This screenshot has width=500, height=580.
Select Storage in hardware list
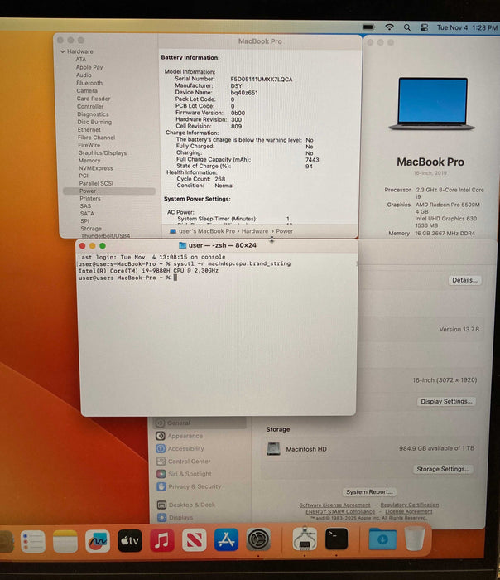[x=90, y=229]
